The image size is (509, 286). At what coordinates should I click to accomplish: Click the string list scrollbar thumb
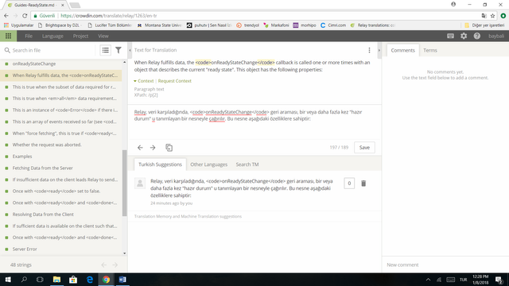124,184
